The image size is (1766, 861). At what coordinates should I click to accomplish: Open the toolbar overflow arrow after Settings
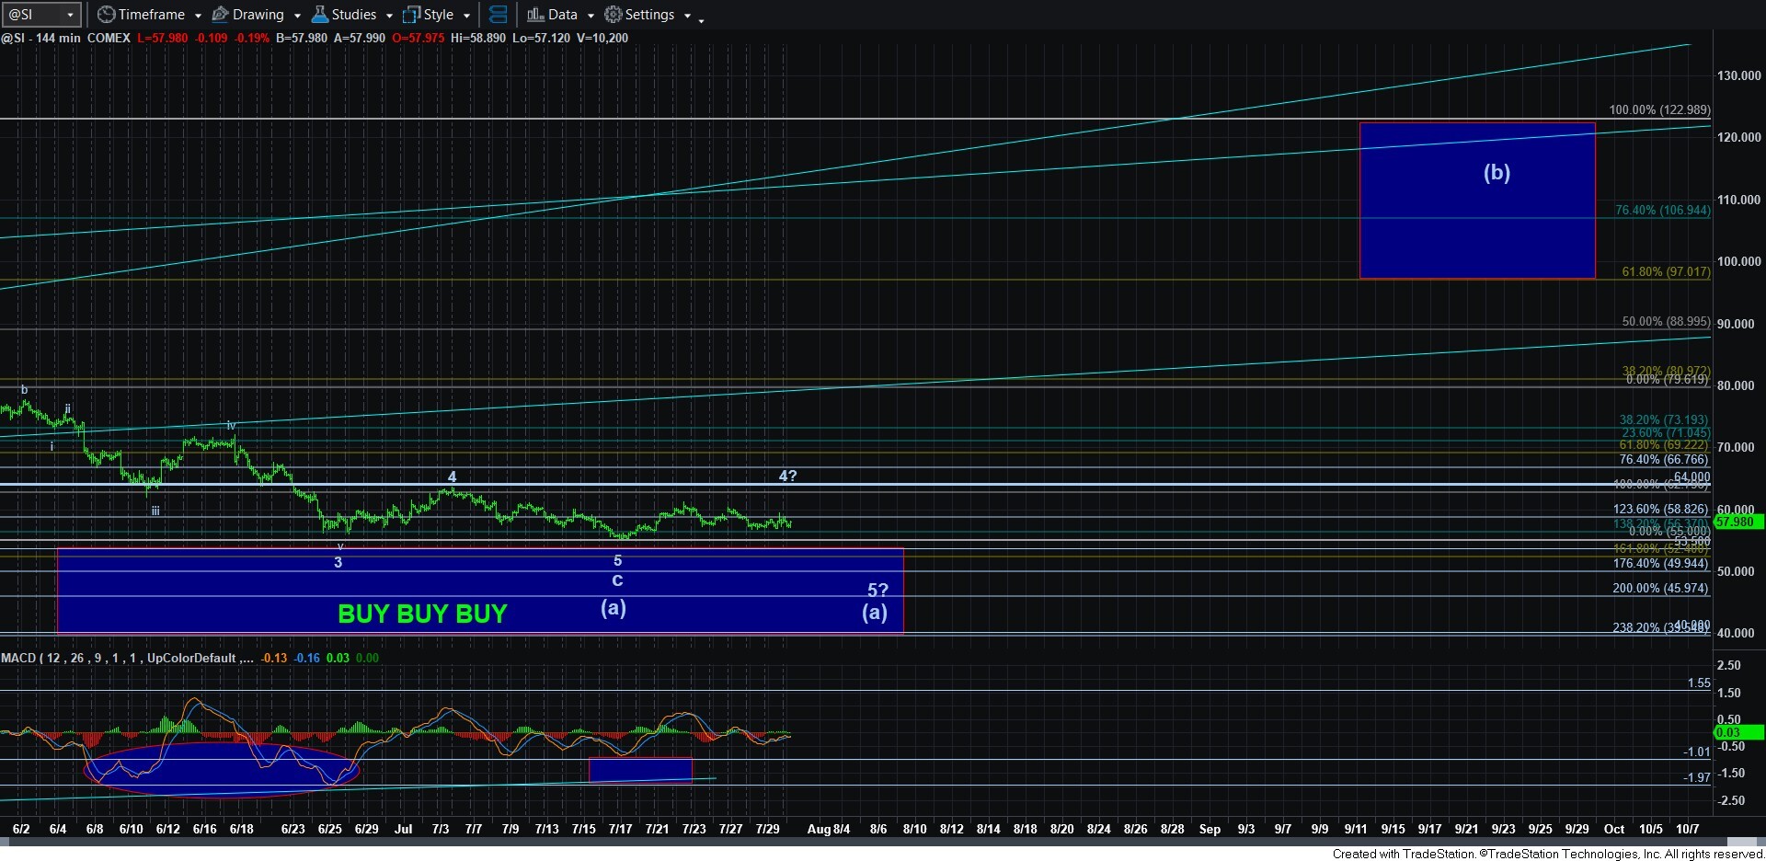coord(701,19)
